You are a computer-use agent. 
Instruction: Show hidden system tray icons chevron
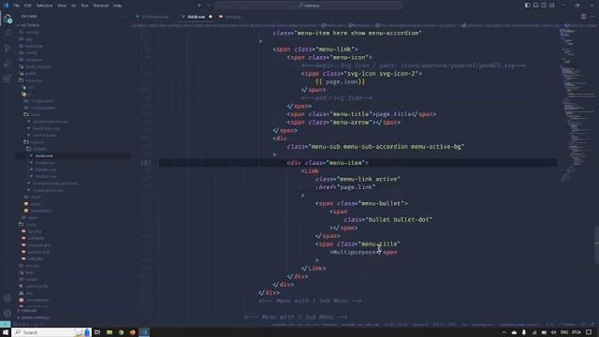[504, 332]
